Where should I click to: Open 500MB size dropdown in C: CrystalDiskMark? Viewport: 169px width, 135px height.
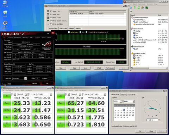26,94
